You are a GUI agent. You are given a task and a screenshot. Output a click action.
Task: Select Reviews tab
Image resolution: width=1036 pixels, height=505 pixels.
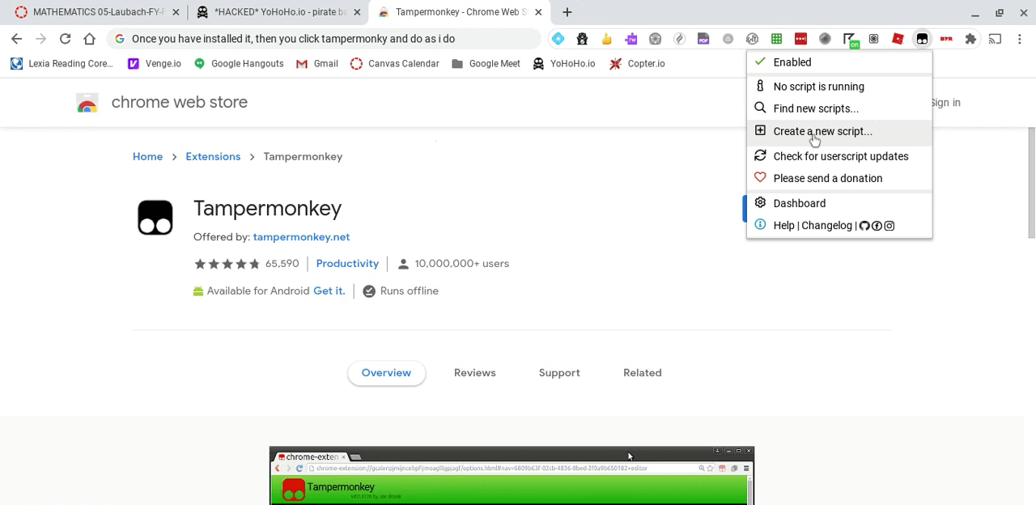[474, 373]
